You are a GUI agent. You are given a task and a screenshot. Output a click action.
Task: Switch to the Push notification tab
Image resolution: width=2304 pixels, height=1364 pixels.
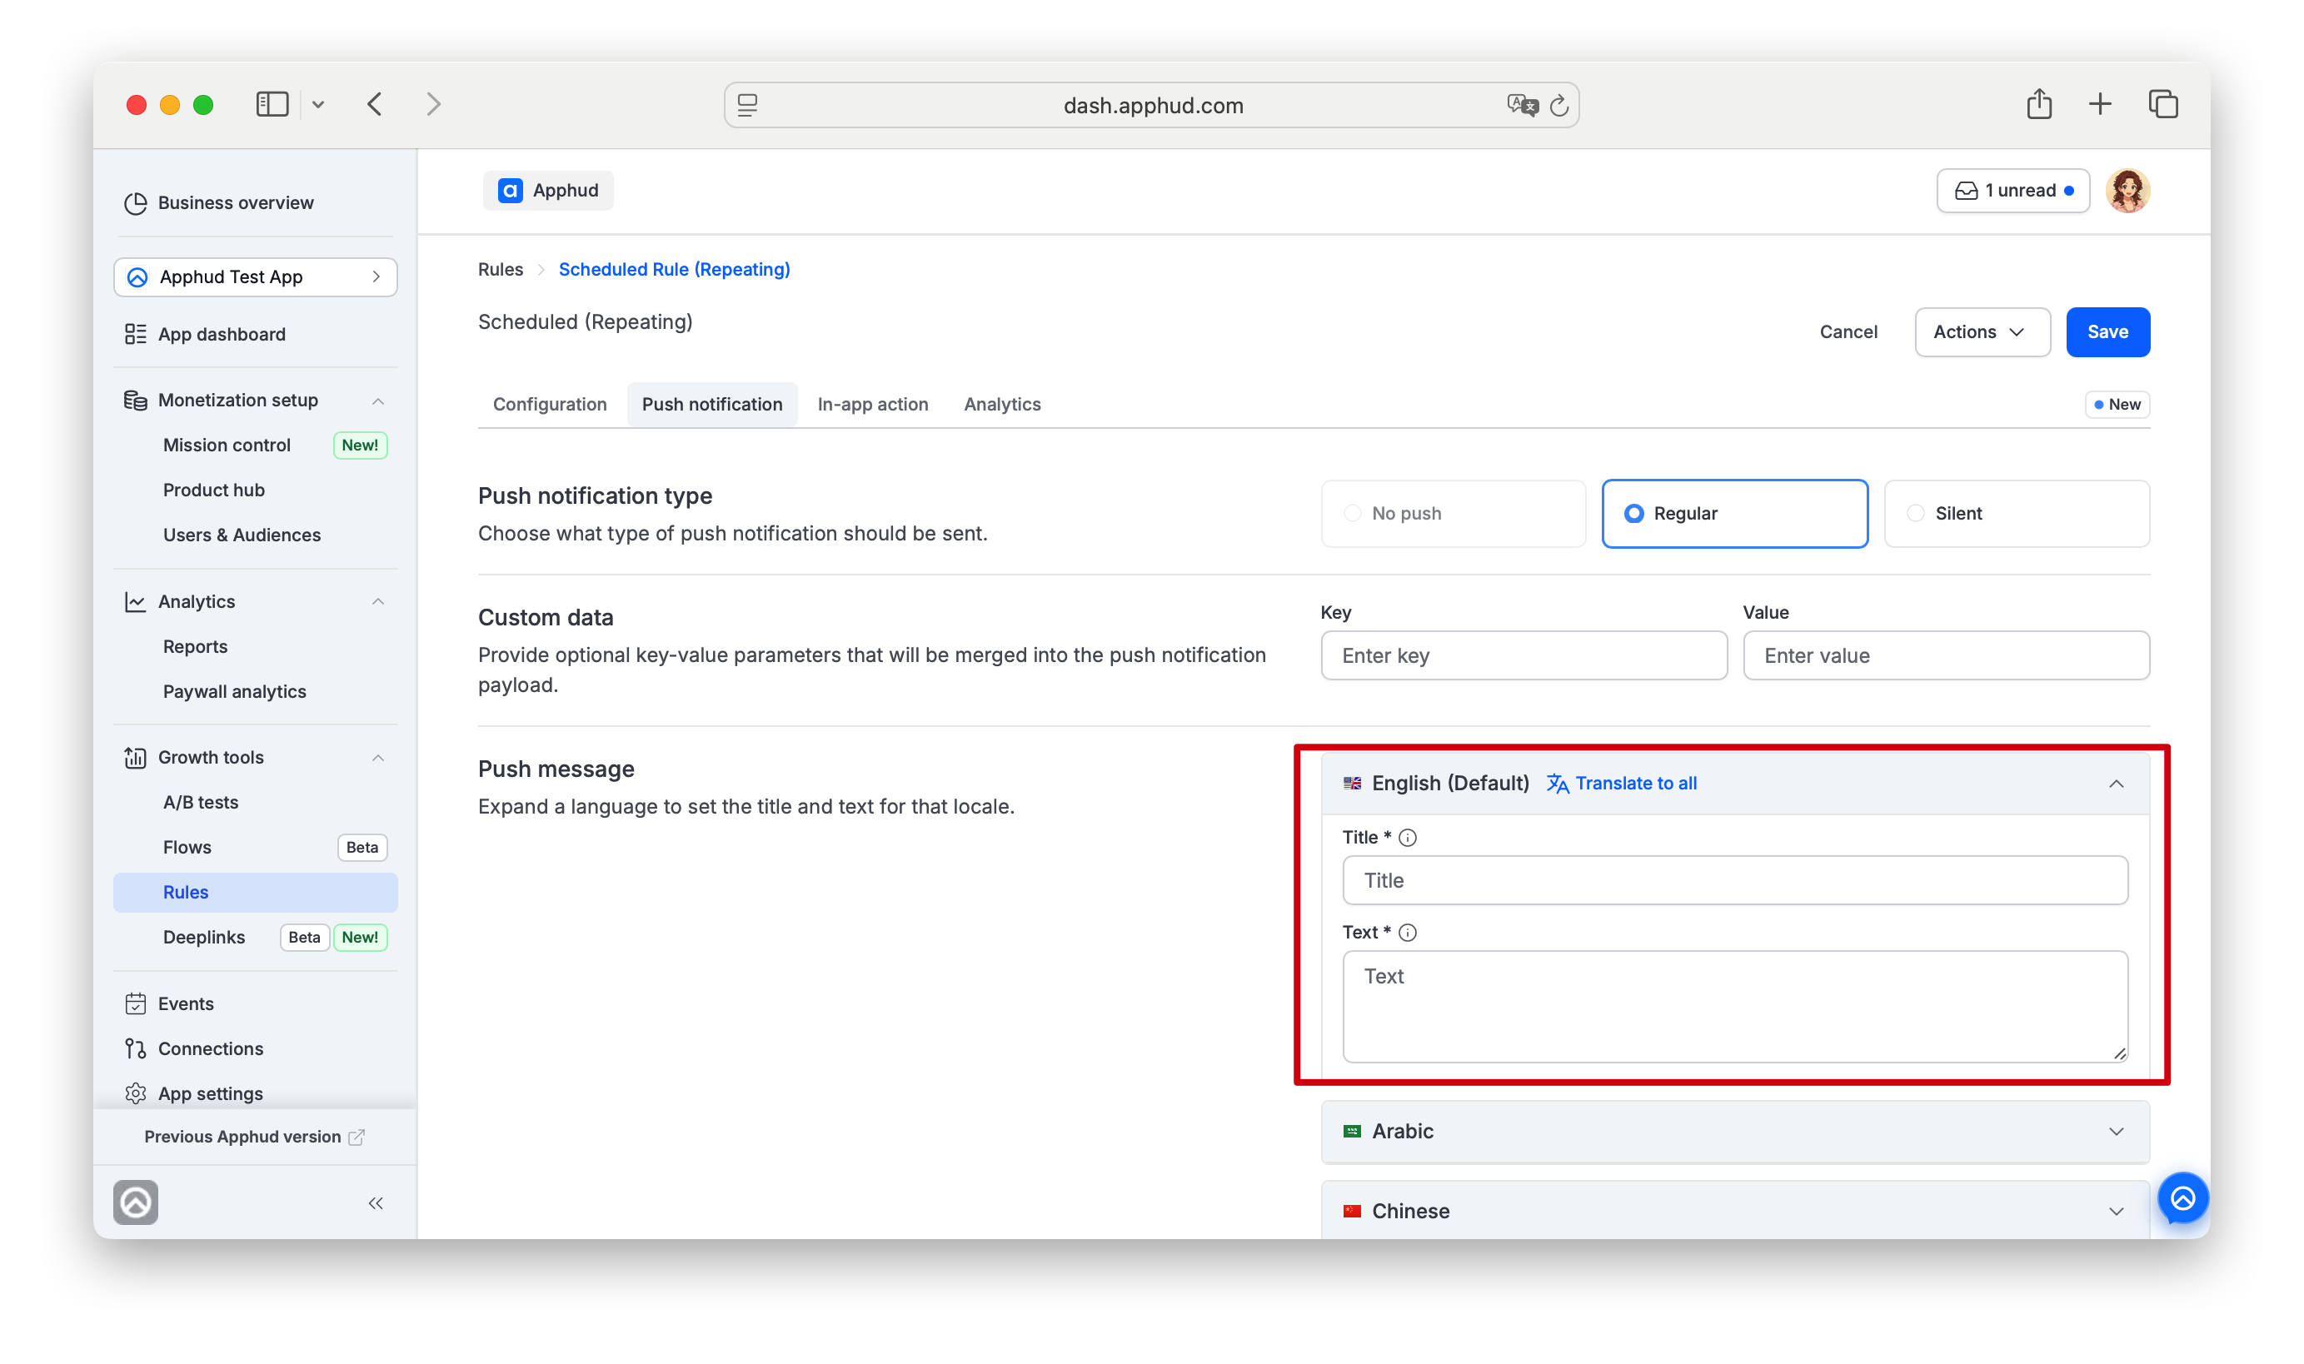712,405
